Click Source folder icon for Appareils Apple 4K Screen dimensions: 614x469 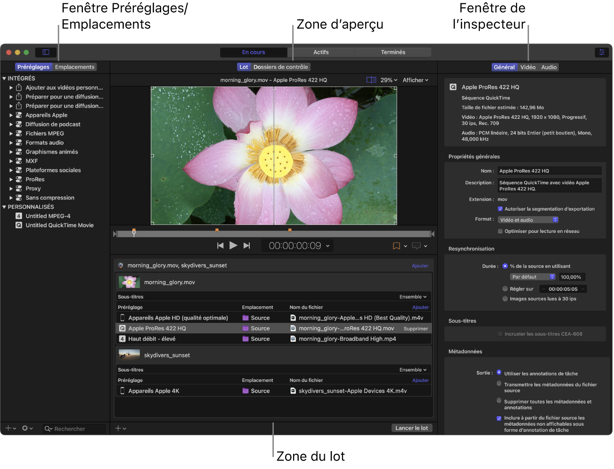(x=246, y=391)
